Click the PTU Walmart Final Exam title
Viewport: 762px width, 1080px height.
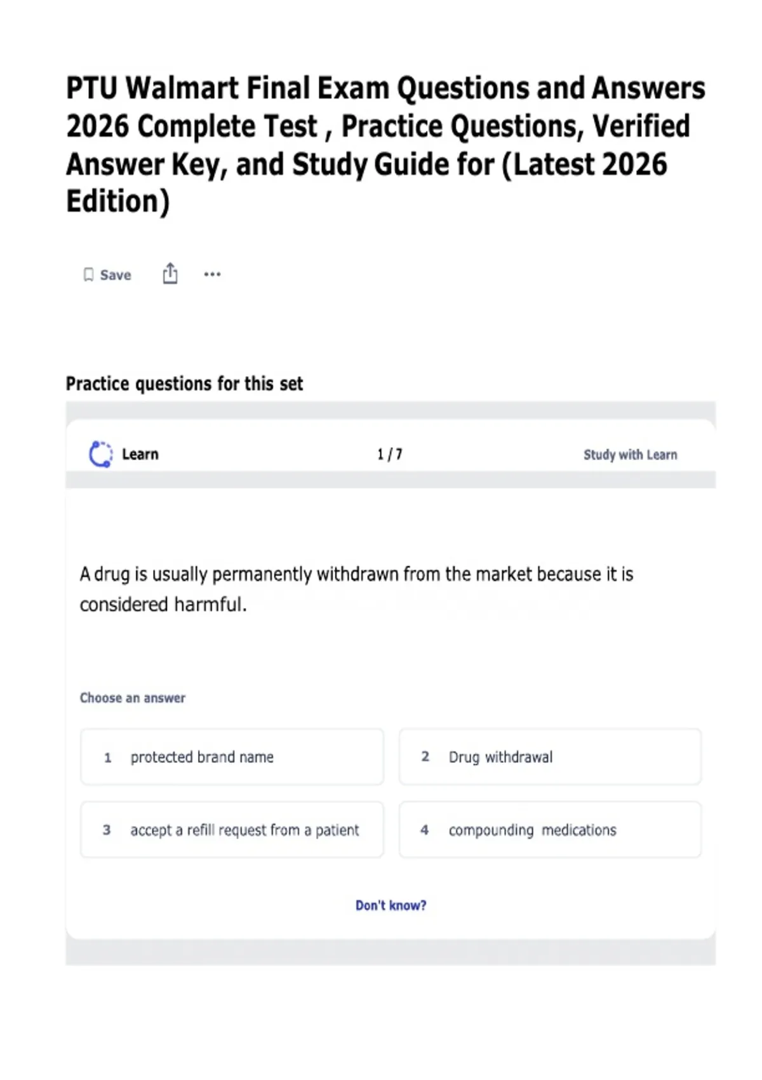(385, 145)
